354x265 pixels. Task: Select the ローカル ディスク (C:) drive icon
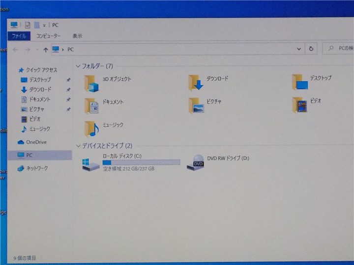[91, 164]
